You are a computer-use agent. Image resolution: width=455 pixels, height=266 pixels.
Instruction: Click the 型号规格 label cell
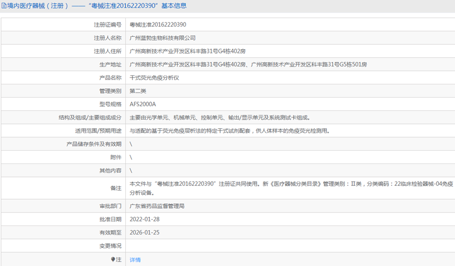tap(63, 104)
